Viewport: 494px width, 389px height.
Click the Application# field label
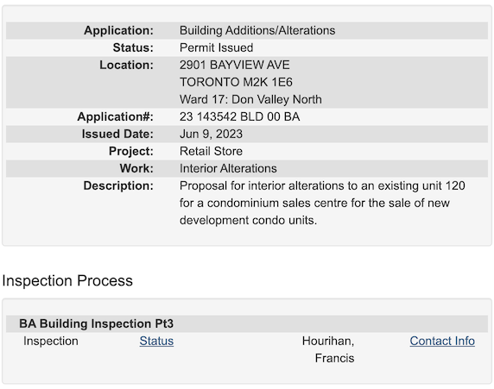(116, 116)
